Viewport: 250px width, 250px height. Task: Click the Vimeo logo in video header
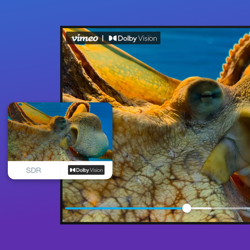coord(85,38)
